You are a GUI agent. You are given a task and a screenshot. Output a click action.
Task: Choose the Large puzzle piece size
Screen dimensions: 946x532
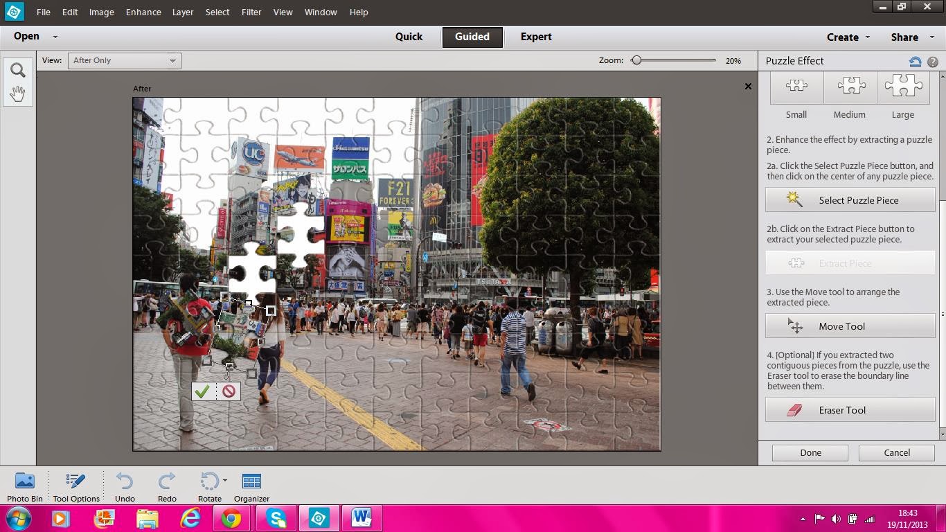[x=903, y=88]
